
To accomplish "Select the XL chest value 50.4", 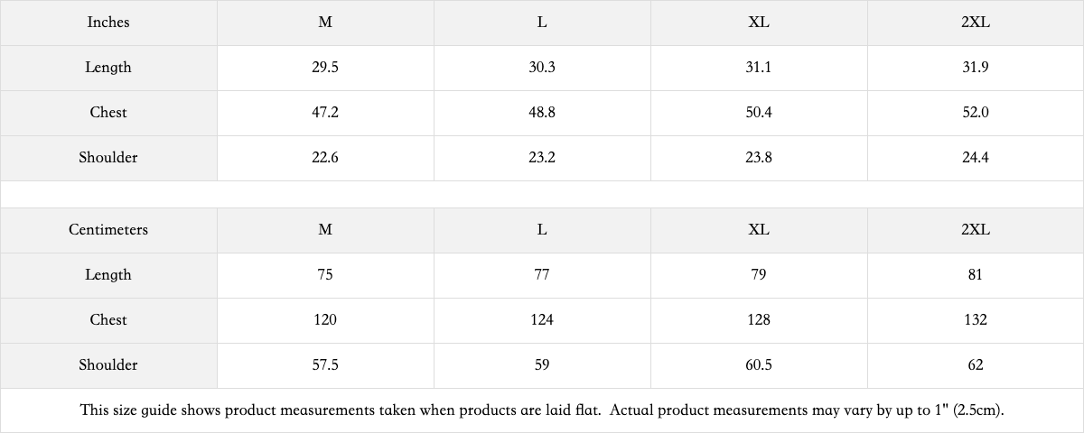I will (759, 113).
